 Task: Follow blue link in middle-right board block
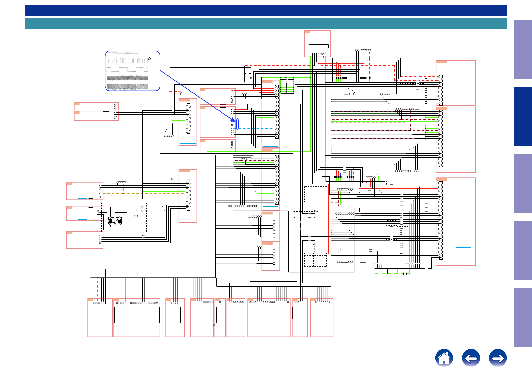click(x=463, y=163)
